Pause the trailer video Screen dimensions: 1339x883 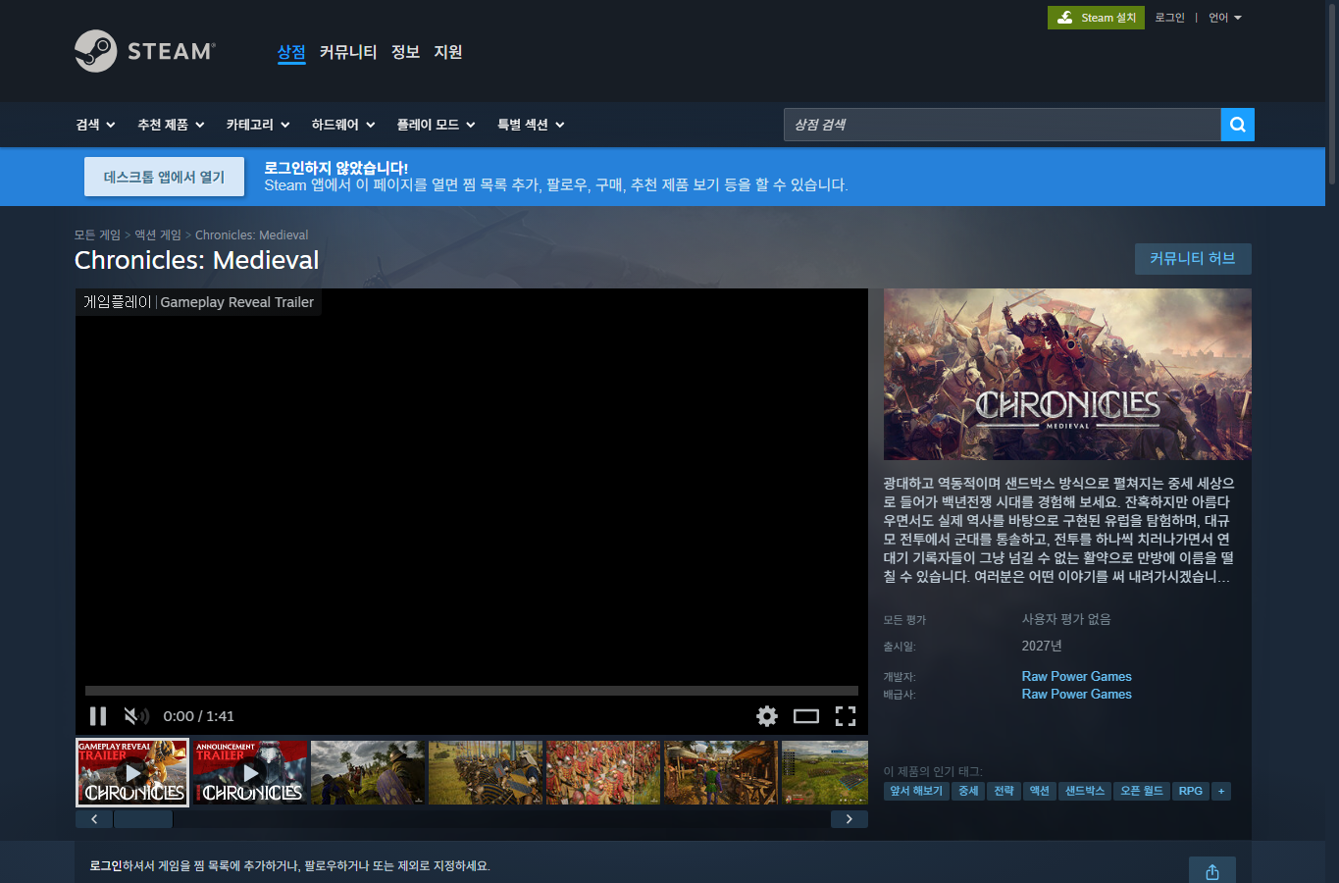point(98,716)
